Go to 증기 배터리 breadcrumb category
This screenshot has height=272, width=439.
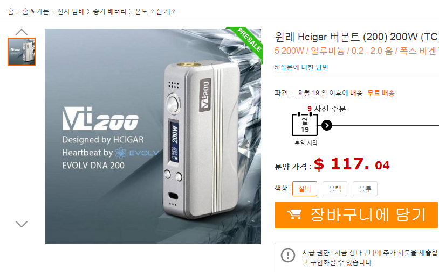click(x=110, y=11)
